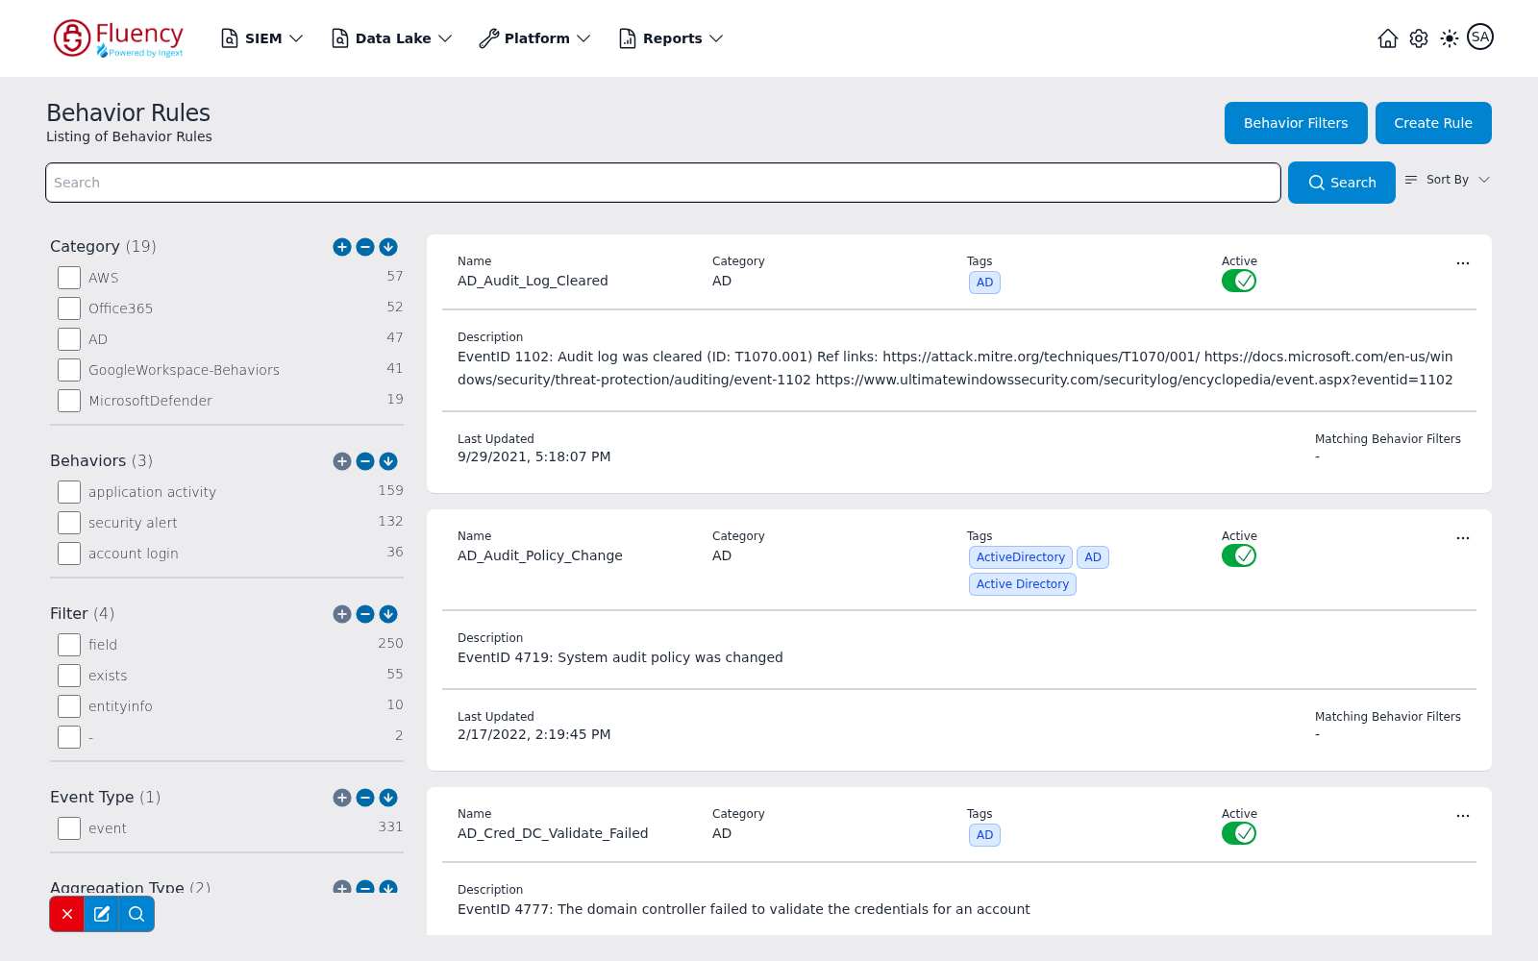Check the event type checkbox
This screenshot has width=1538, height=961.
click(69, 828)
